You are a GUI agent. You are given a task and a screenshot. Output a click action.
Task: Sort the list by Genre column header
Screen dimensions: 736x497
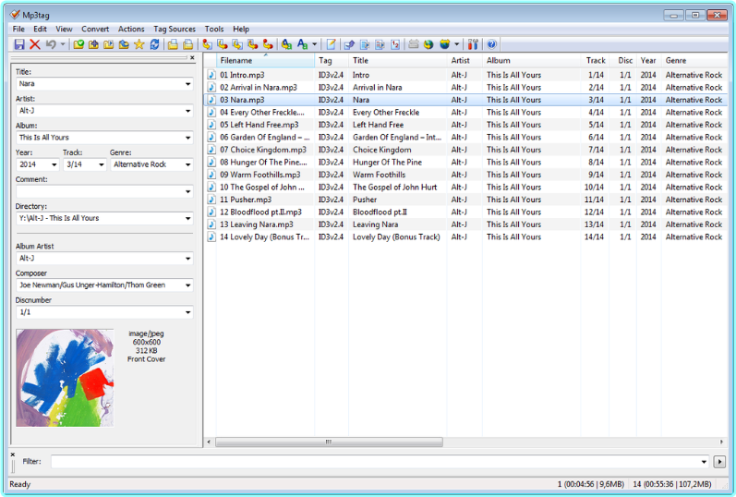point(694,61)
